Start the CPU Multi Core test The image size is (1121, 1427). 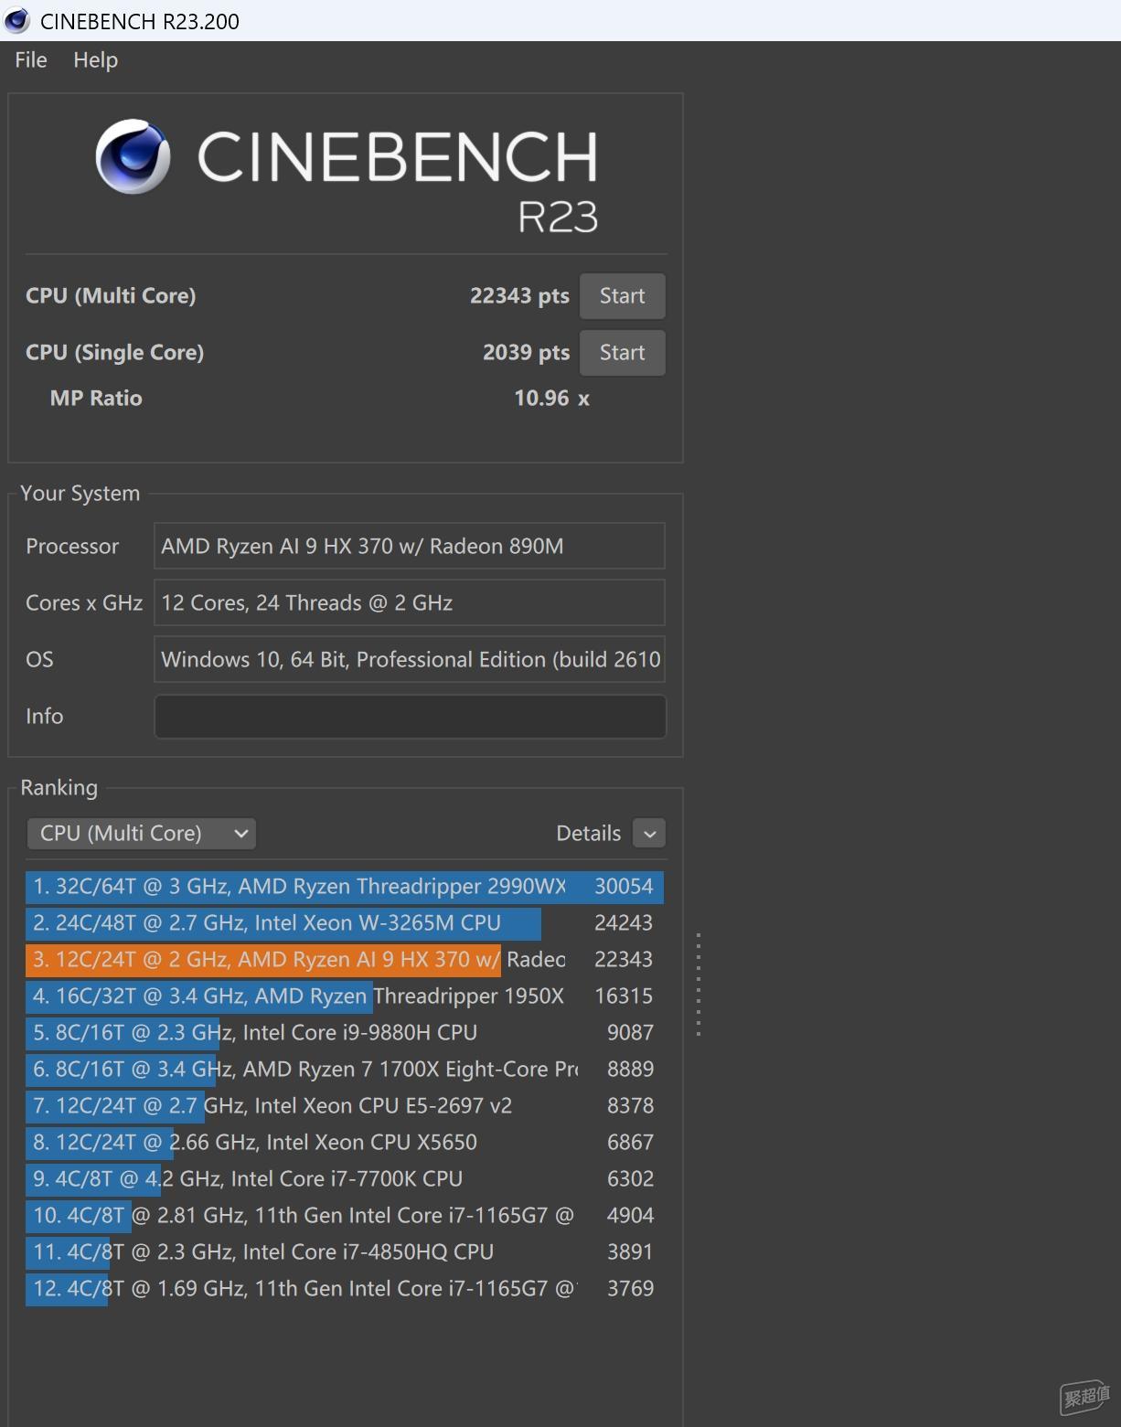[x=623, y=296]
